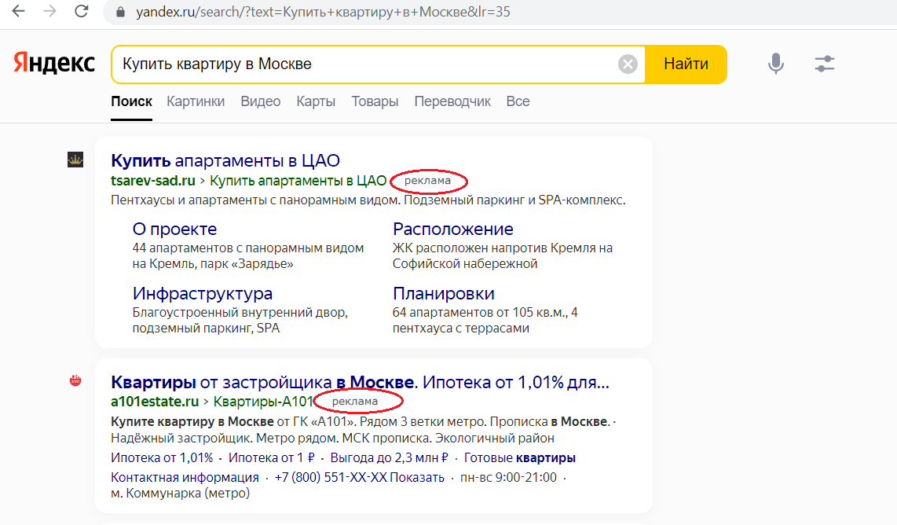897x525 pixels.
Task: Open the Выгода до 2,3 млн ₽ link
Action: click(389, 458)
